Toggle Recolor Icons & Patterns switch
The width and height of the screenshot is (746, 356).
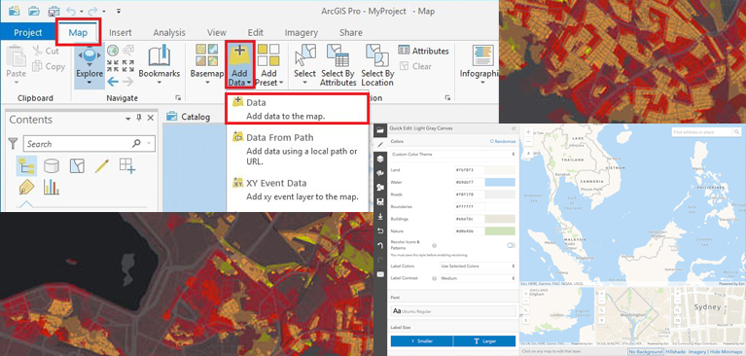(511, 245)
